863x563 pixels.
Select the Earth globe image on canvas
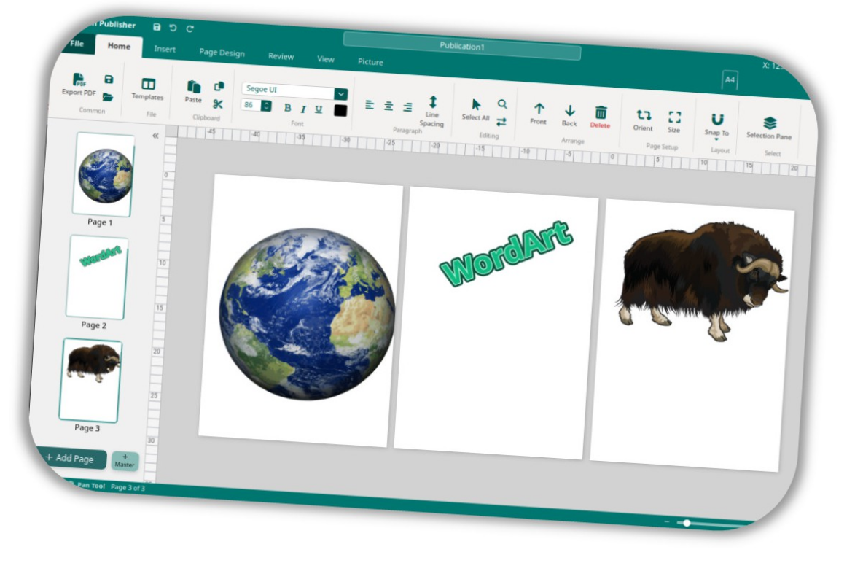[307, 314]
